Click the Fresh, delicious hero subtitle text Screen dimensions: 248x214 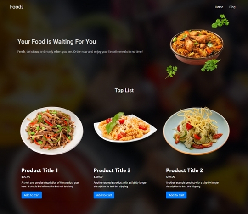click(x=80, y=52)
